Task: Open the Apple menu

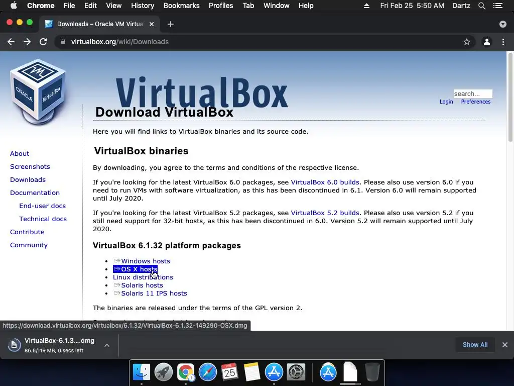Action: [x=14, y=6]
